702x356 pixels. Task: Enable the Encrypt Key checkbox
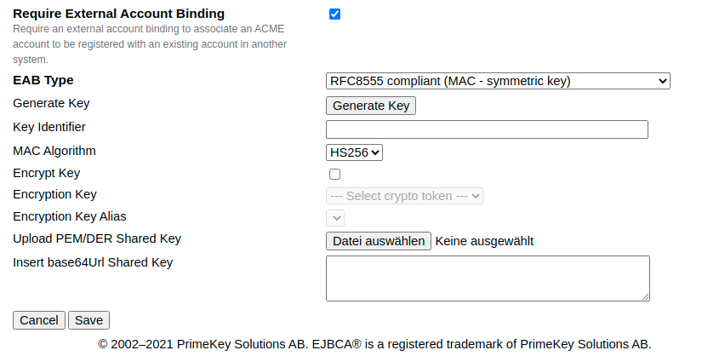click(334, 174)
